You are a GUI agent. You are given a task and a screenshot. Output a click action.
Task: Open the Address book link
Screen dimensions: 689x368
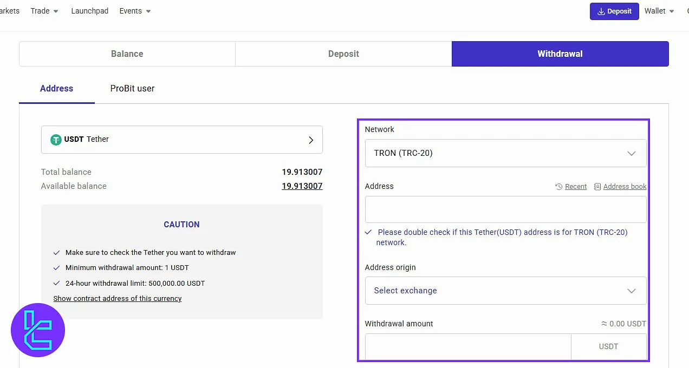click(625, 187)
